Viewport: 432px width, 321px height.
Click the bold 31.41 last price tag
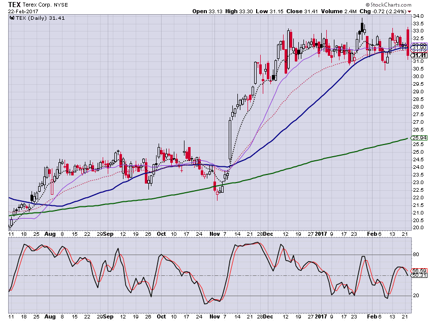point(419,55)
